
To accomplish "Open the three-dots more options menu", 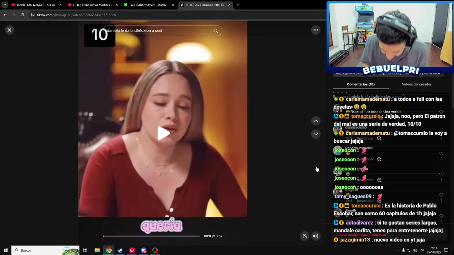I will [316, 30].
